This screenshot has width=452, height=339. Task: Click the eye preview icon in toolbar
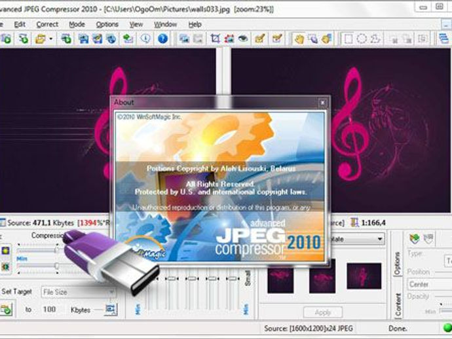coord(243,39)
